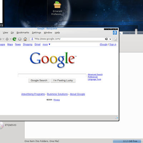Click the I'm Feeling Lucky button

63,80
